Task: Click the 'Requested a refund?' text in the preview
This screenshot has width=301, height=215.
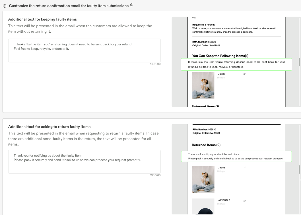Action: pyautogui.click(x=204, y=25)
